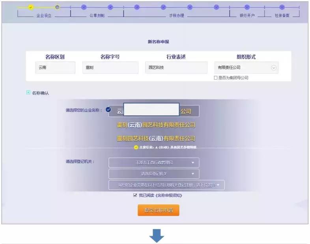
Task: Choose the name option with (云南) before 有限责任公司
Action: coord(156,138)
